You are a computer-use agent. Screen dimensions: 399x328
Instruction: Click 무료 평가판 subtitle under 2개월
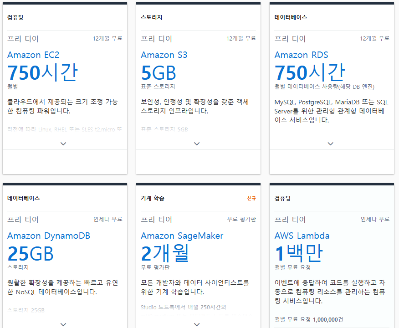155,267
